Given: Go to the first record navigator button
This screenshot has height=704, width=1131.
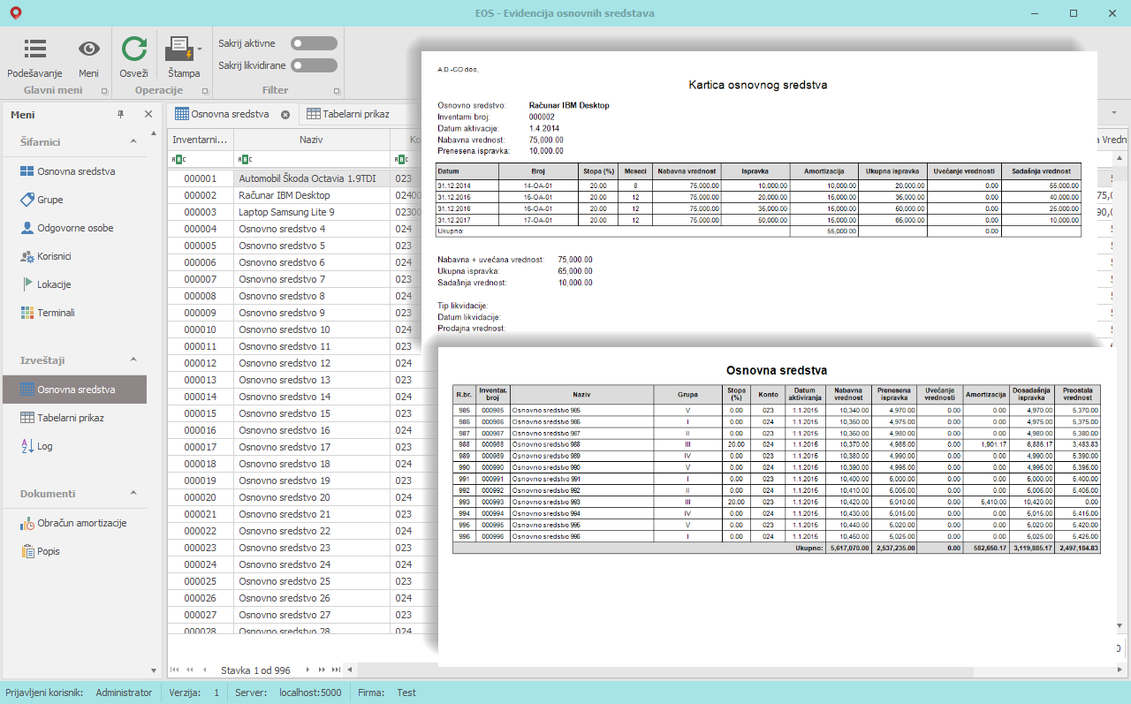Looking at the screenshot, I should [175, 670].
